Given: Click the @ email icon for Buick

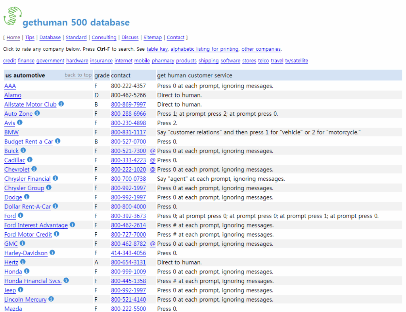Looking at the screenshot, I should [153, 151].
